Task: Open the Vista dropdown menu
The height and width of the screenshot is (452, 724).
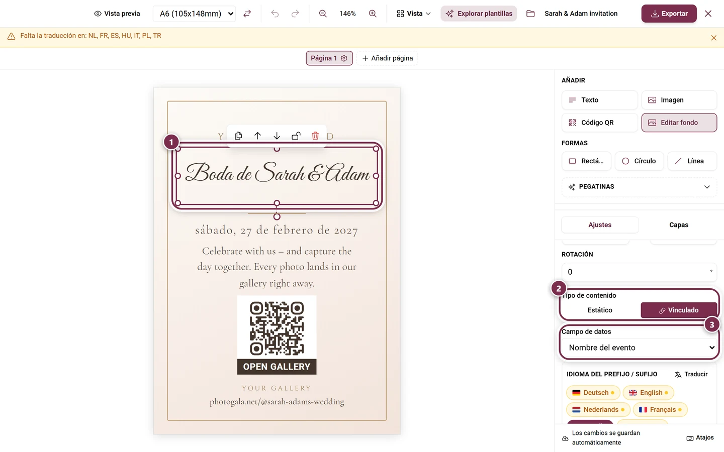Action: [413, 14]
